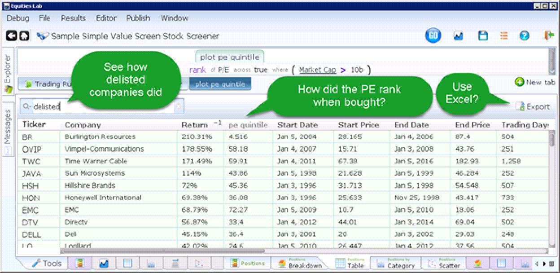Sort by the End Price column header
Viewport: 560px width, 273px height.
472,125
